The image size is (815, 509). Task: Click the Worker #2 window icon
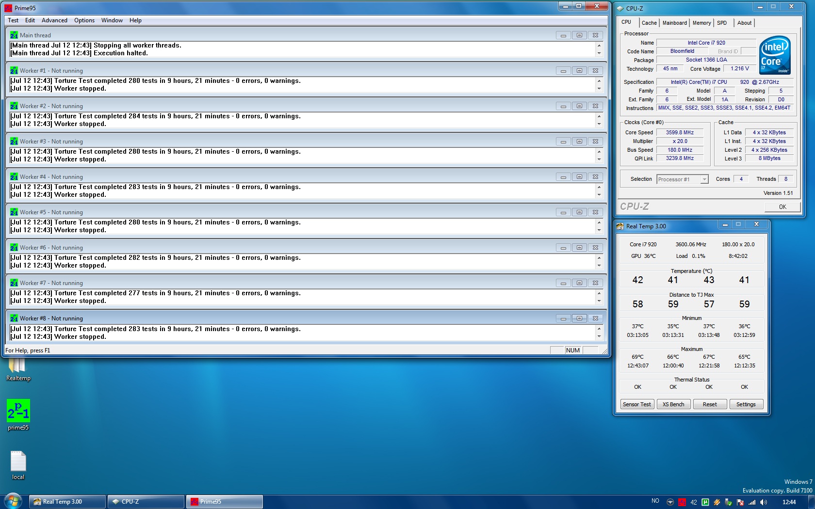click(x=14, y=106)
